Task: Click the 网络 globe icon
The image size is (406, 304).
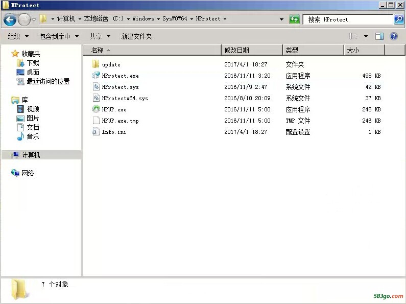Action: tap(15, 173)
